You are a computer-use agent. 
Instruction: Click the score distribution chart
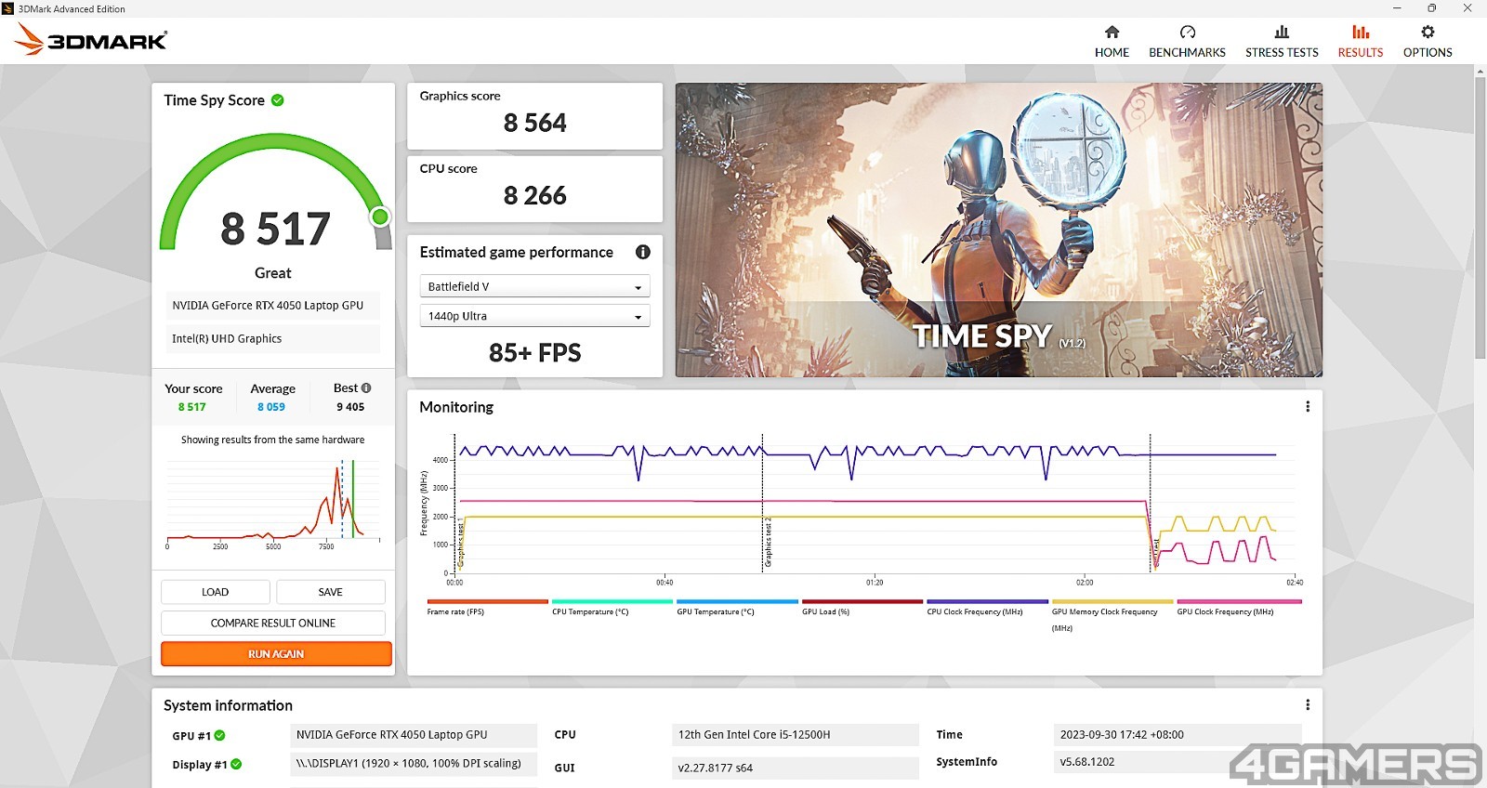273,503
